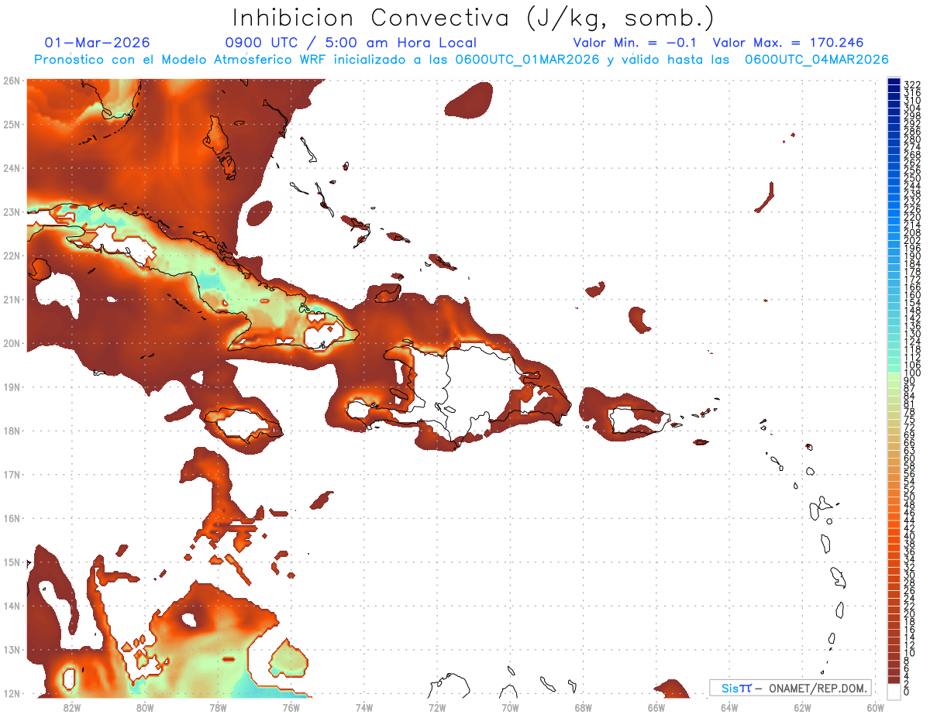Click the 23N latitude label

(x=12, y=211)
